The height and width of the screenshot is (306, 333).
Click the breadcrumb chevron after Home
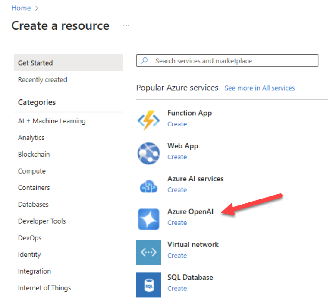point(37,8)
